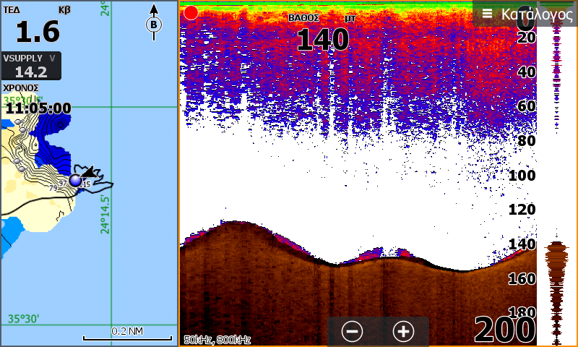Click the fish echo above seabed
This screenshot has height=347, width=578.
(371, 254)
